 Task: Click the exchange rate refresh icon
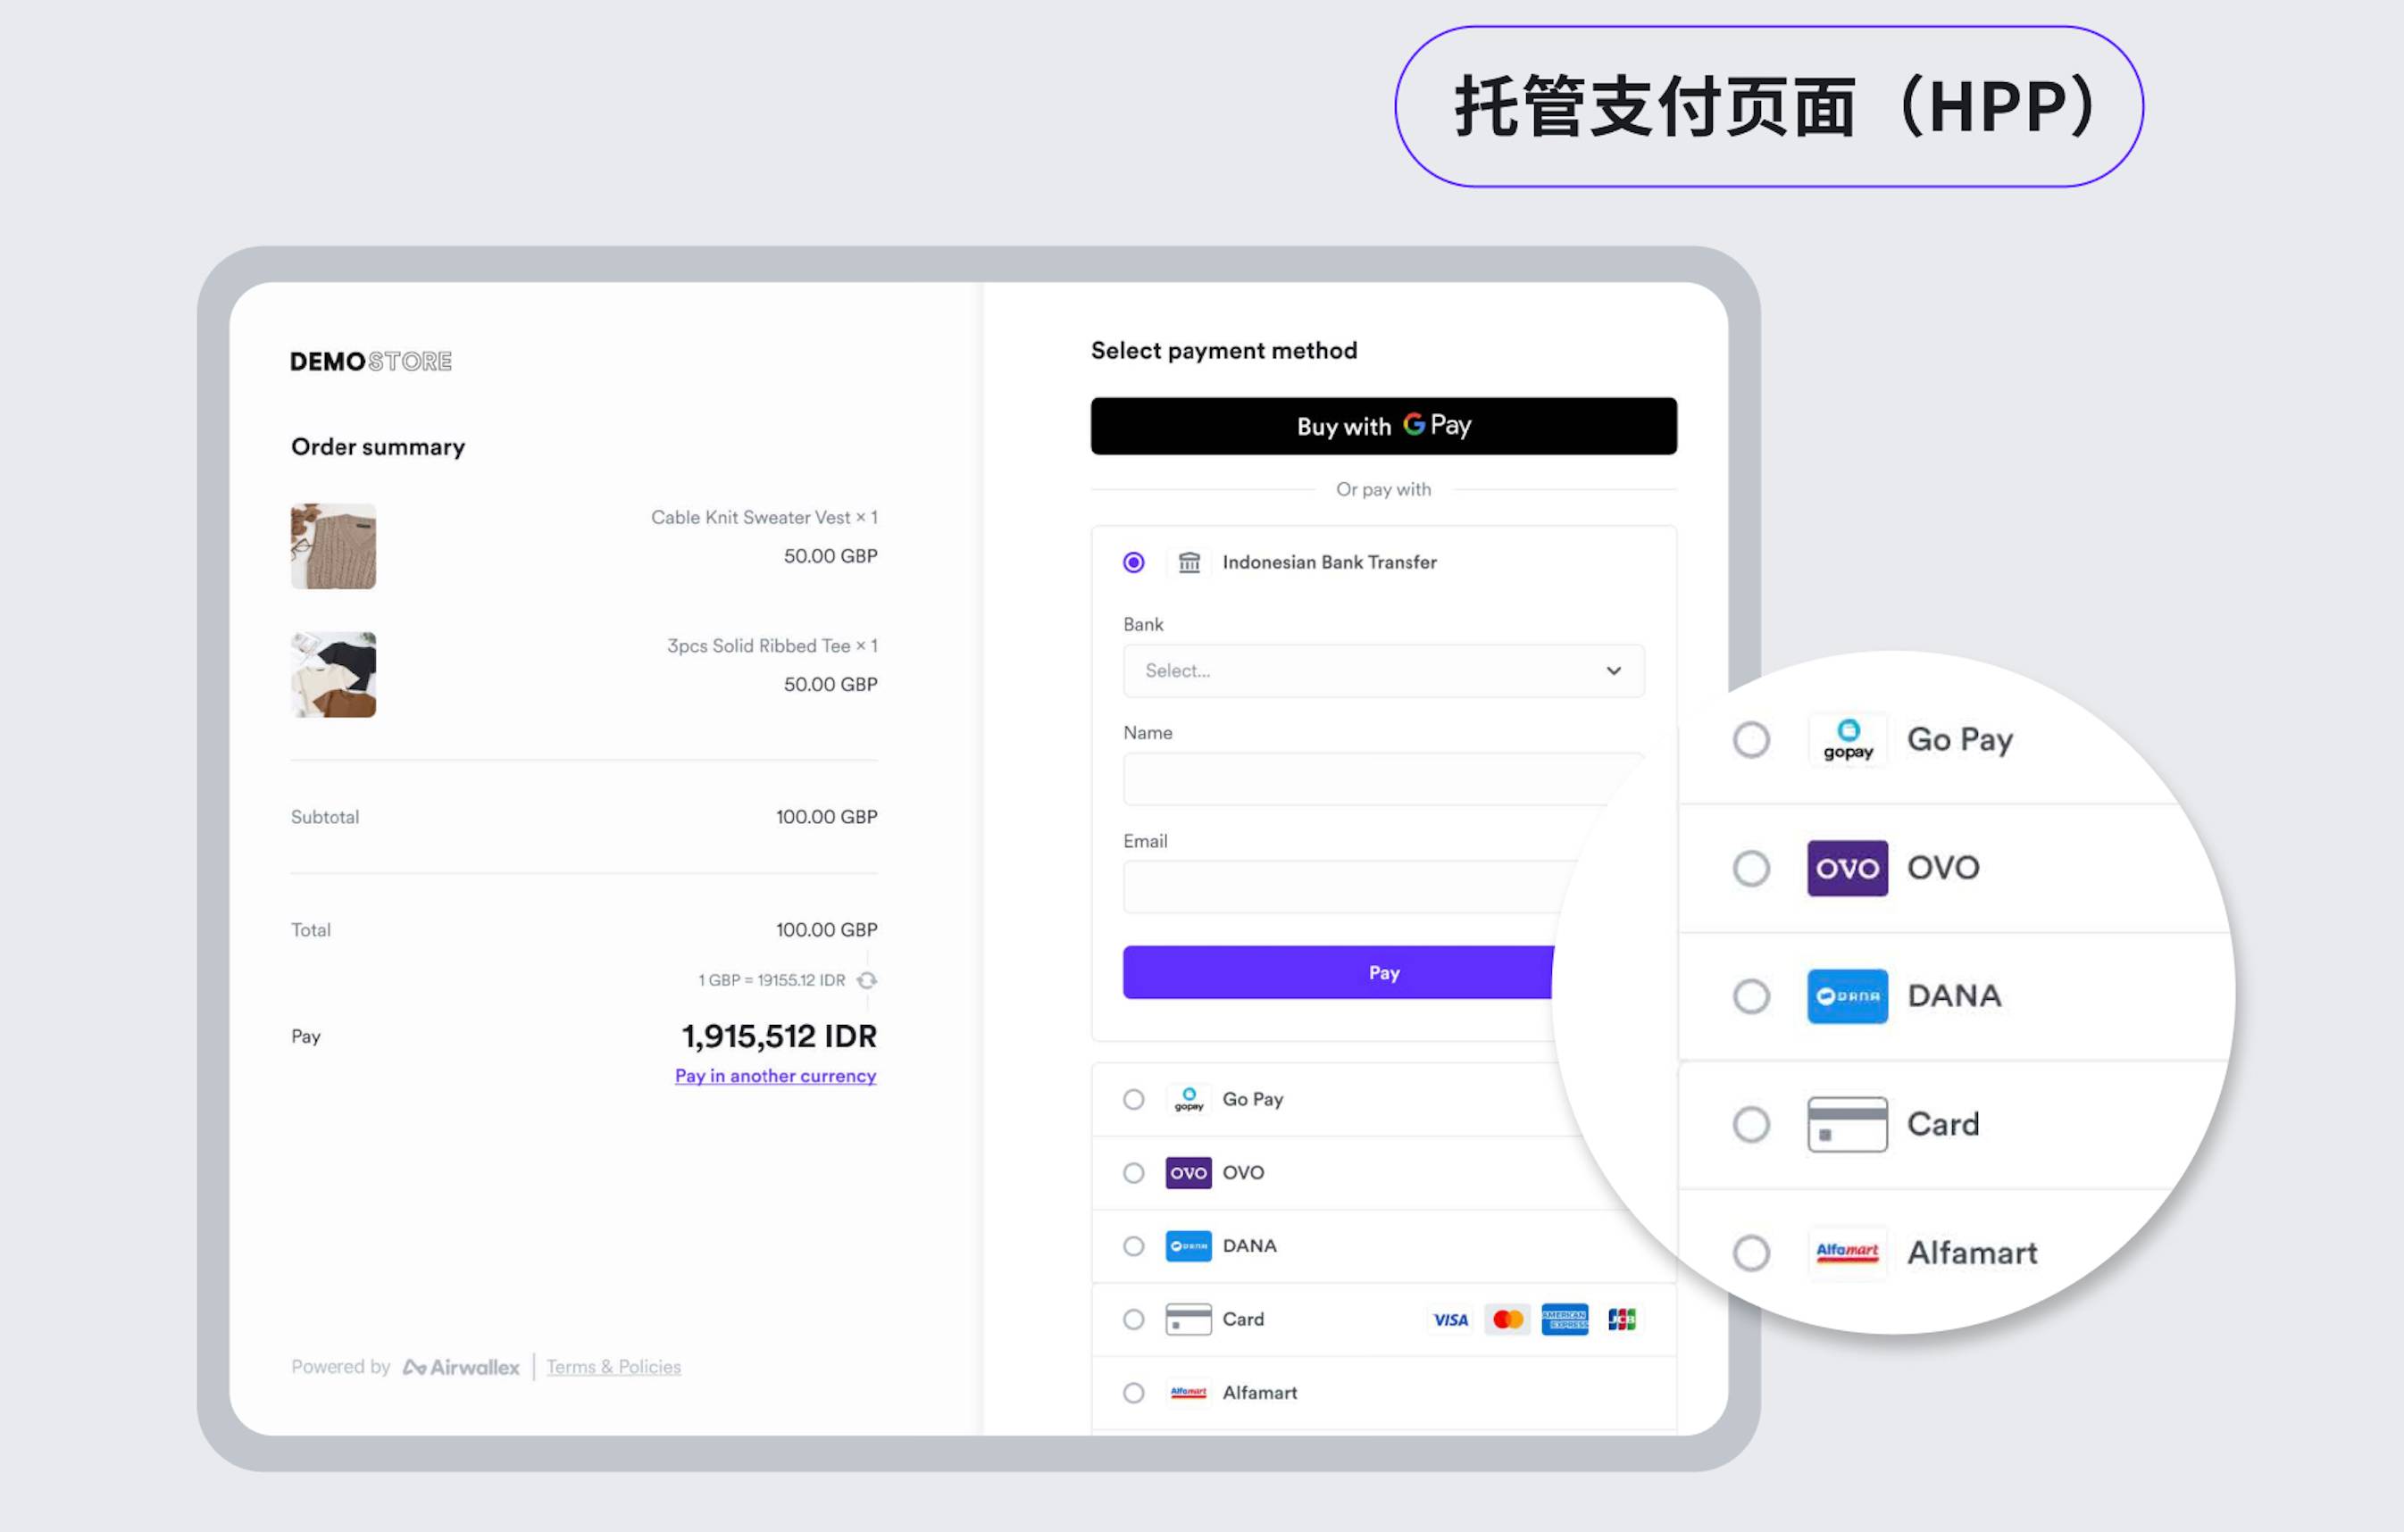click(x=866, y=980)
